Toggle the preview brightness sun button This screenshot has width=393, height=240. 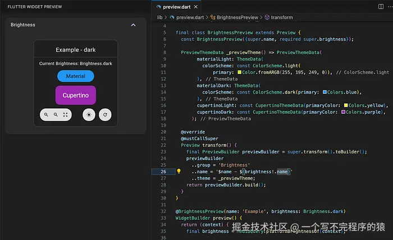coord(89,115)
